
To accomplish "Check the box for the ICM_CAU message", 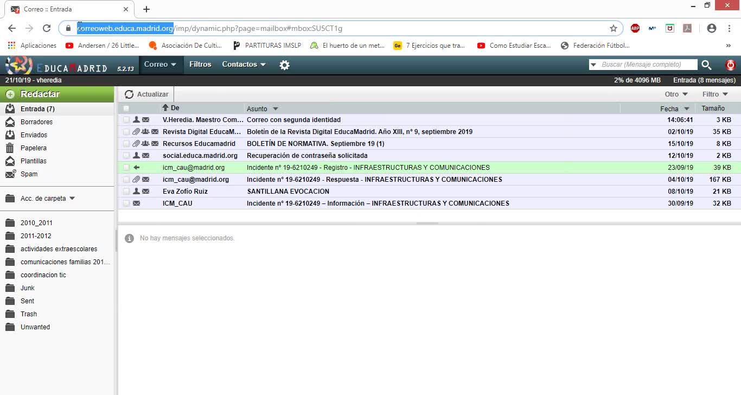I will click(126, 203).
